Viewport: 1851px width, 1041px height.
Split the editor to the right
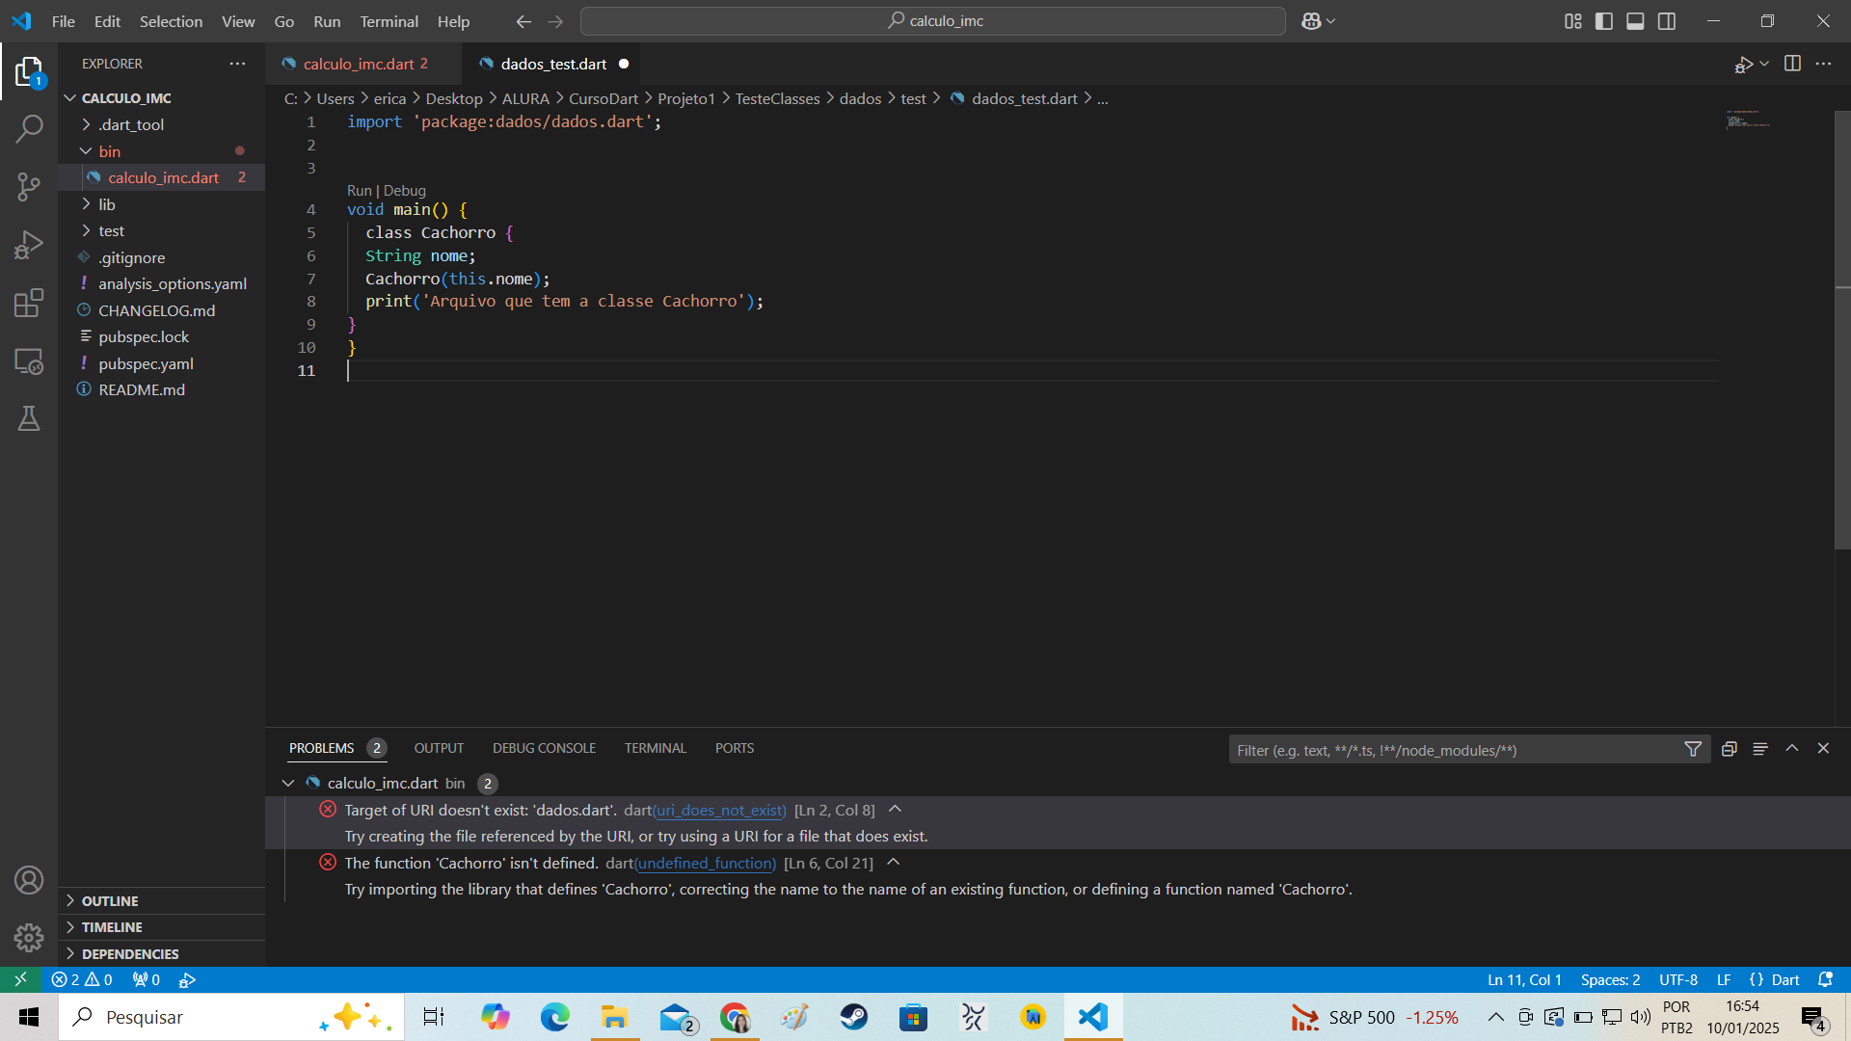click(1792, 64)
